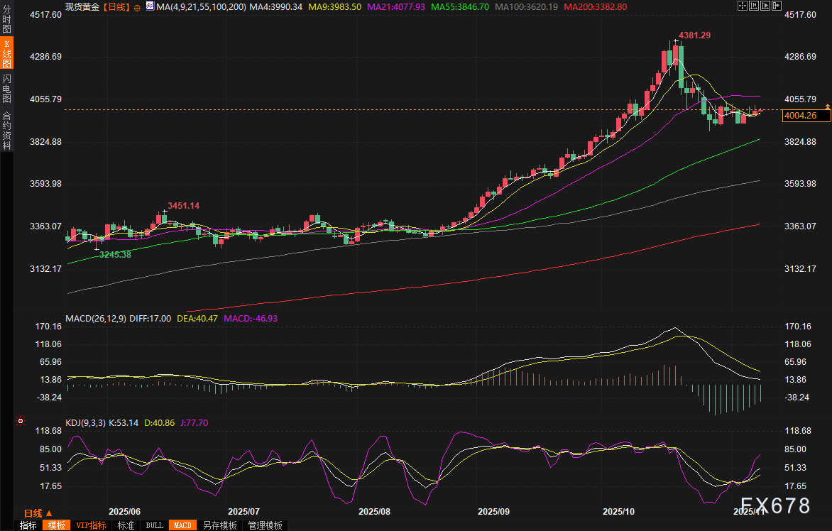Viewport: 832px width, 531px height.
Task: Click the circled plus icon beside 日线 title
Action: click(137, 6)
